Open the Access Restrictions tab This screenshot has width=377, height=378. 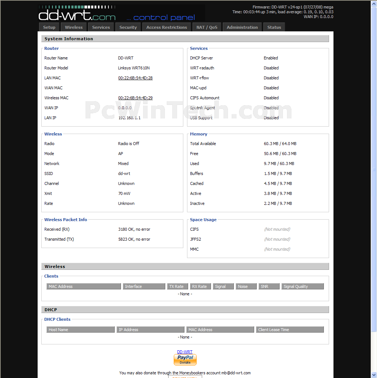click(167, 27)
